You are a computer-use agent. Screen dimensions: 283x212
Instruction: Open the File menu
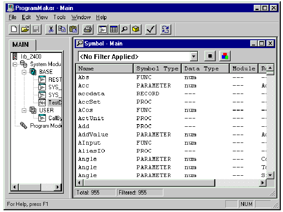13,17
